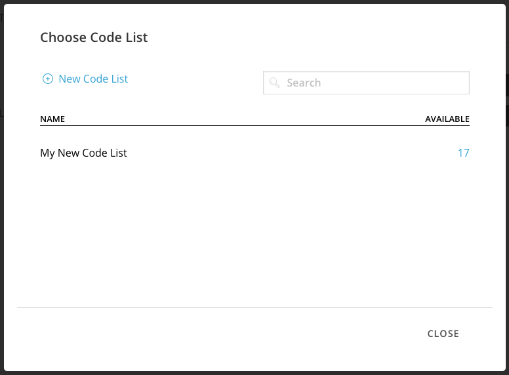Click the blank space right of the dialog title
The image size is (509, 375).
click(315, 37)
